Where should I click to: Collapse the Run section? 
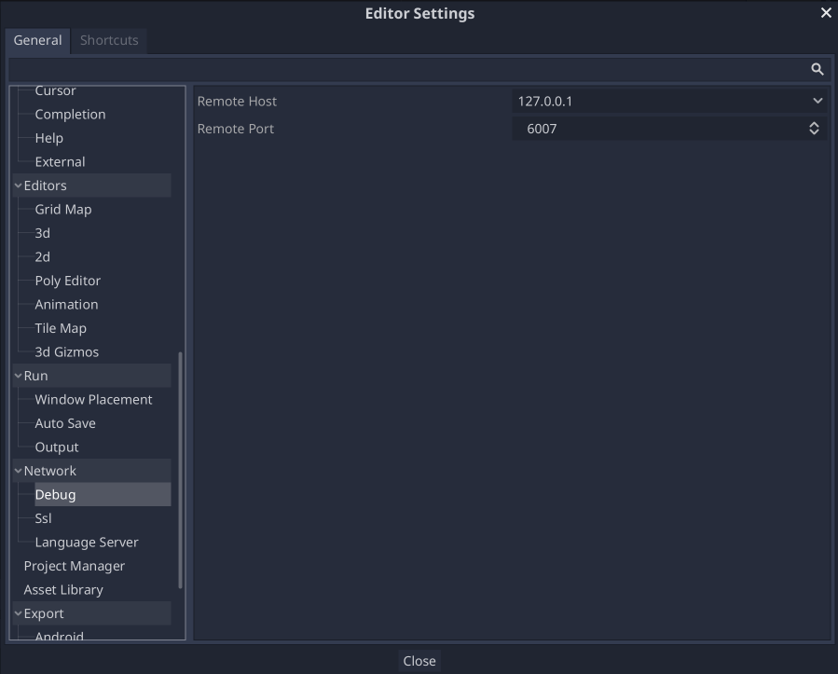[x=17, y=375]
